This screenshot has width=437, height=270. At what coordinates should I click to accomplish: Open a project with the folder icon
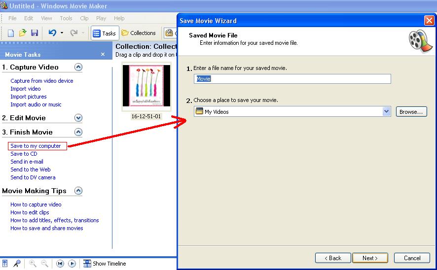(x=23, y=33)
